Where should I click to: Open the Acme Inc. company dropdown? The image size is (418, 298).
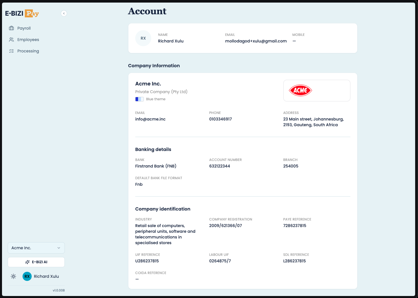coord(36,248)
